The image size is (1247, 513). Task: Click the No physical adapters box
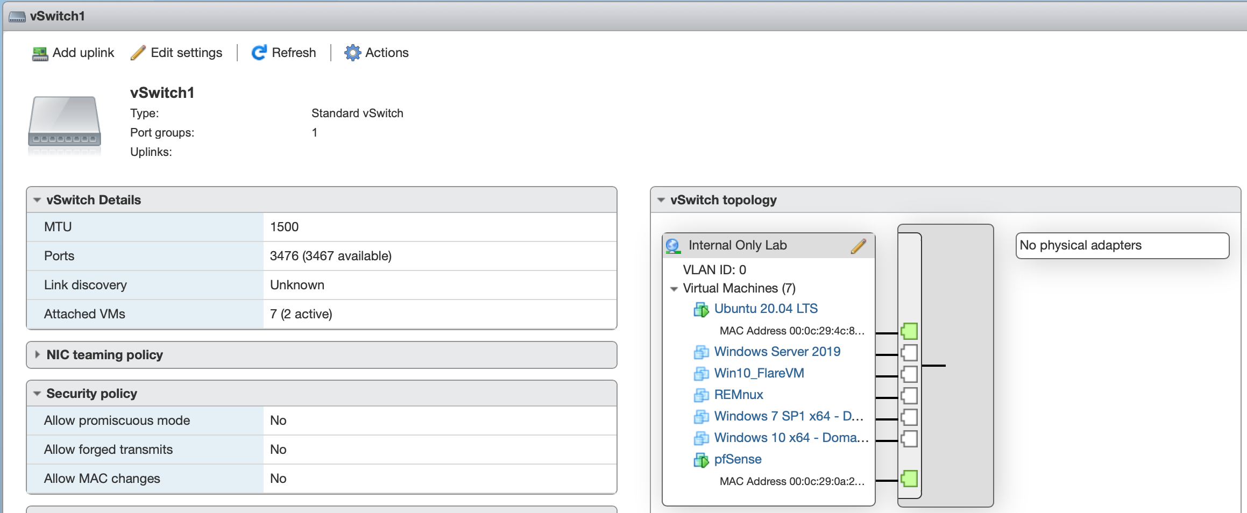tap(1123, 246)
